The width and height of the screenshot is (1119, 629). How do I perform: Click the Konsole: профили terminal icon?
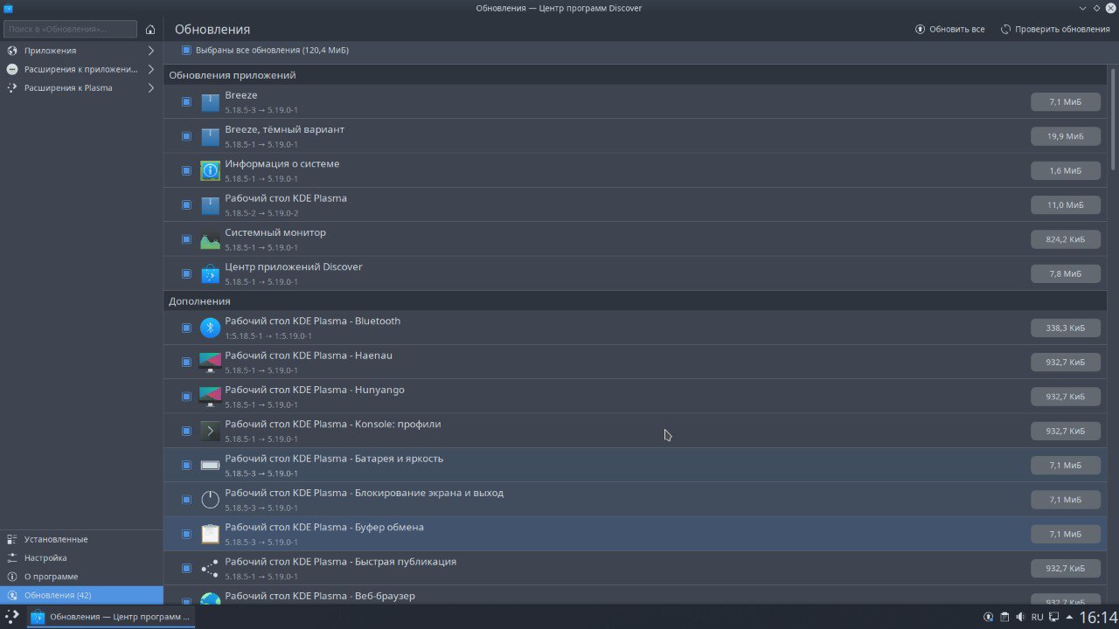(x=210, y=431)
